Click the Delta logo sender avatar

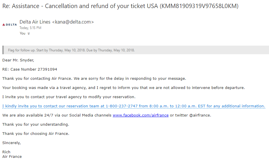(x=9, y=25)
